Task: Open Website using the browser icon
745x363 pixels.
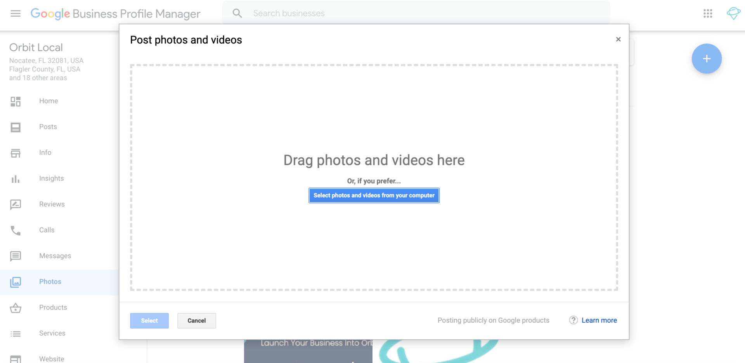Action: [x=16, y=359]
